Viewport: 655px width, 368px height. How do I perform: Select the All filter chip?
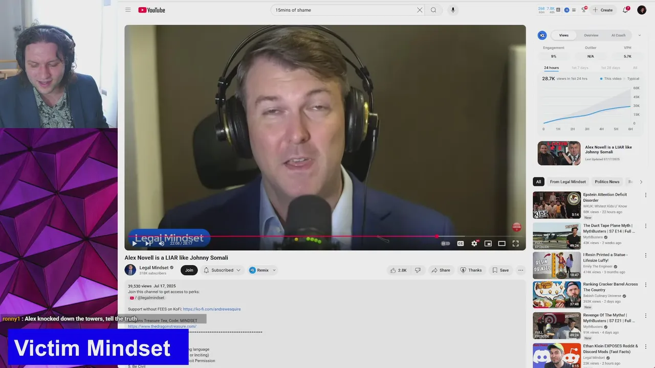[538, 181]
